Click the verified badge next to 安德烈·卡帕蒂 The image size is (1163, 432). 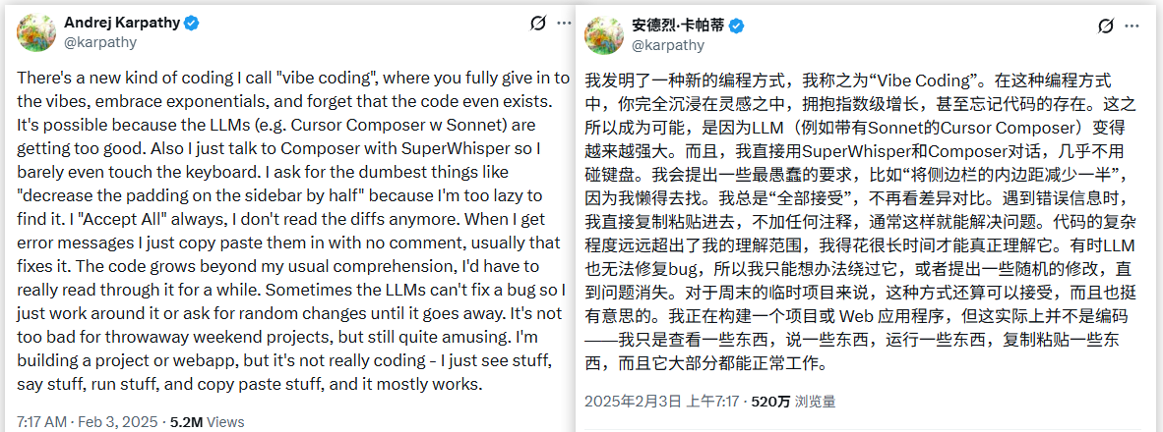pos(736,26)
